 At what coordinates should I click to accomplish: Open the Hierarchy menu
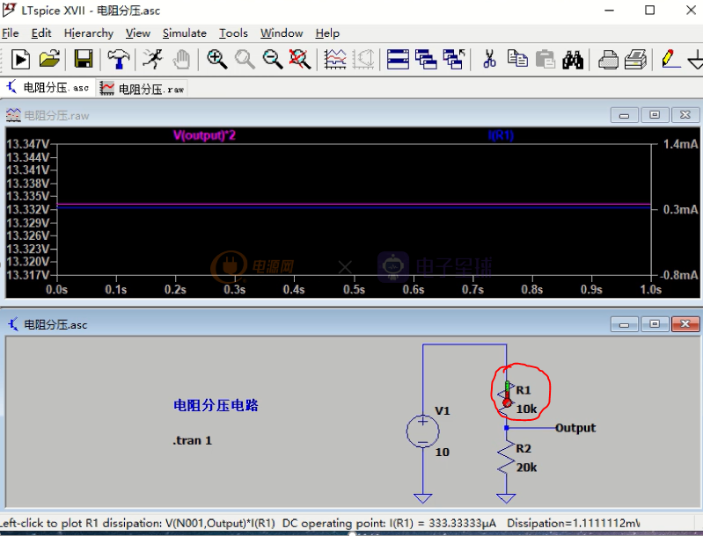88,33
